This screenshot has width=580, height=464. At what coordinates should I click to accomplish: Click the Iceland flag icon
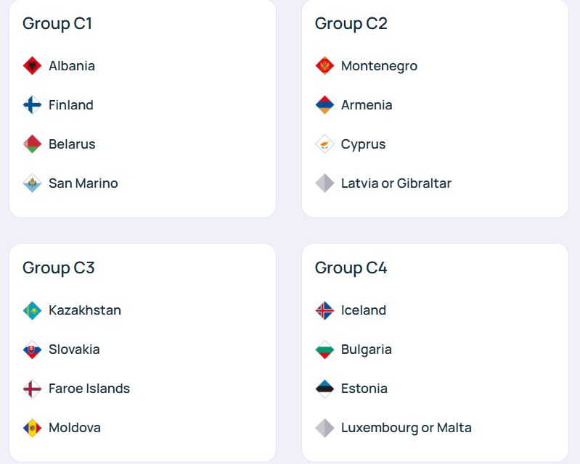[x=324, y=310]
